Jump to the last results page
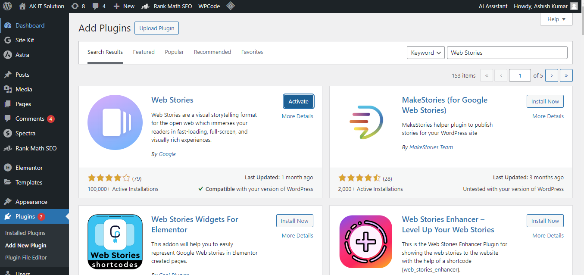Image resolution: width=584 pixels, height=275 pixels. (566, 75)
